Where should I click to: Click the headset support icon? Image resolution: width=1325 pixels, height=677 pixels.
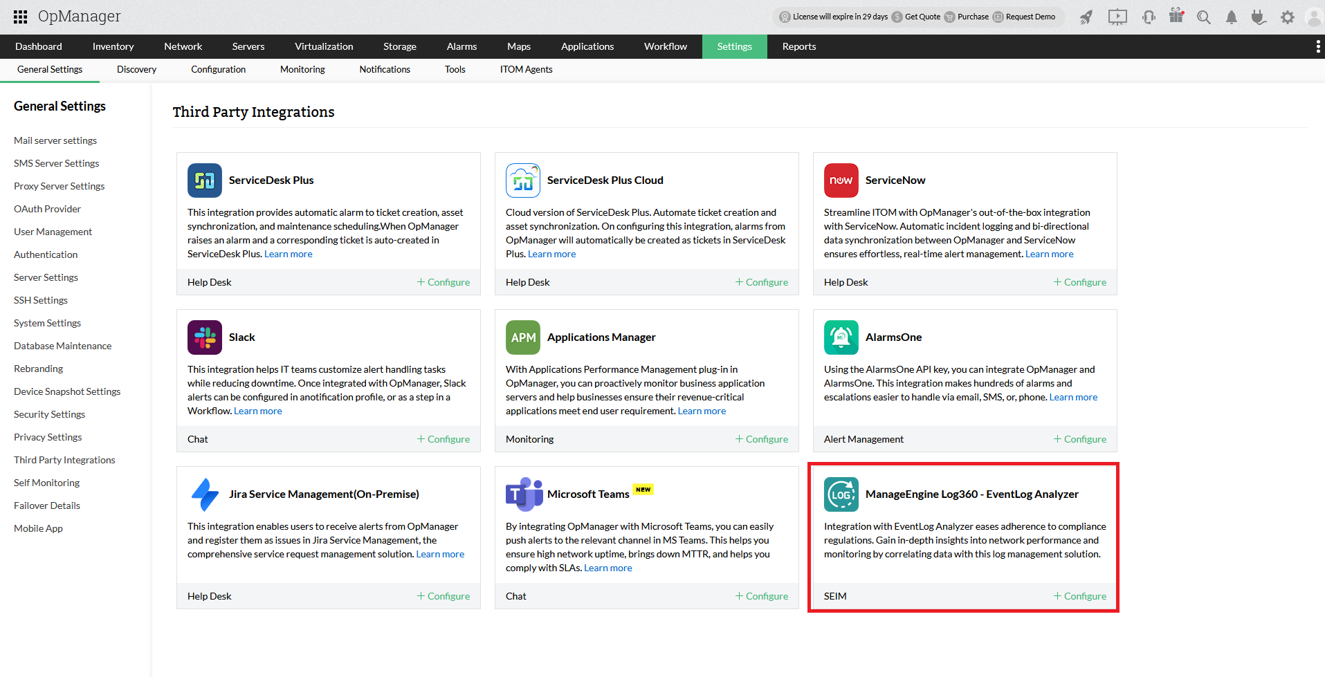(1149, 17)
